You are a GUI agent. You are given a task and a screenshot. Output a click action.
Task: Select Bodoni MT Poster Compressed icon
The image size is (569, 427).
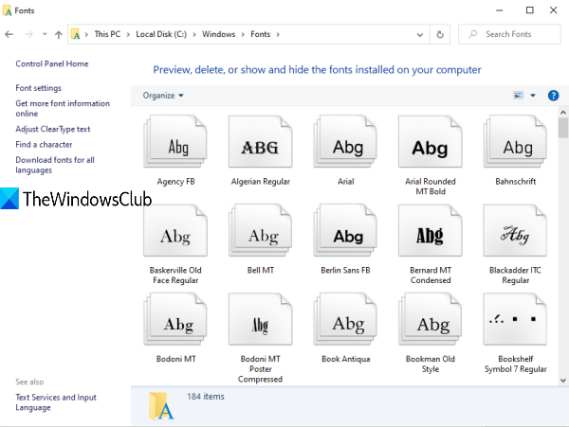(x=260, y=319)
